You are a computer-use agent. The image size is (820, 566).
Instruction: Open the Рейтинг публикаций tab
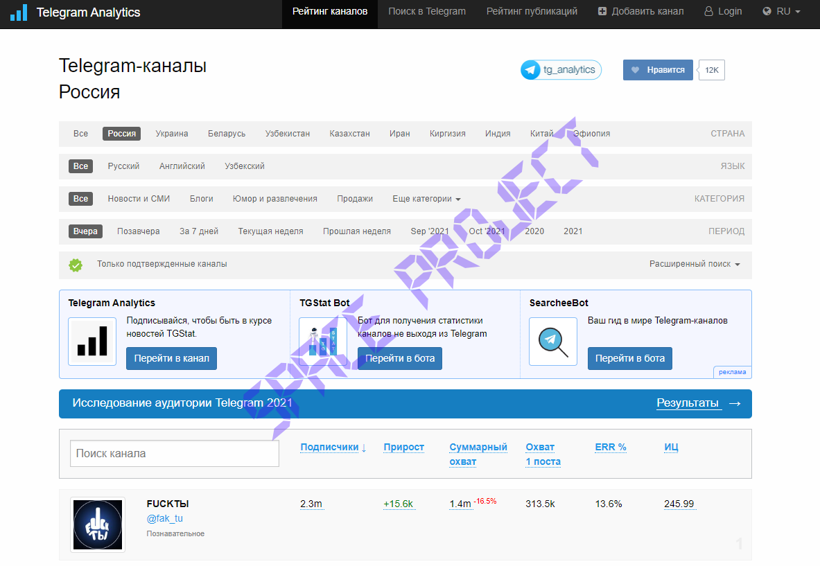532,12
